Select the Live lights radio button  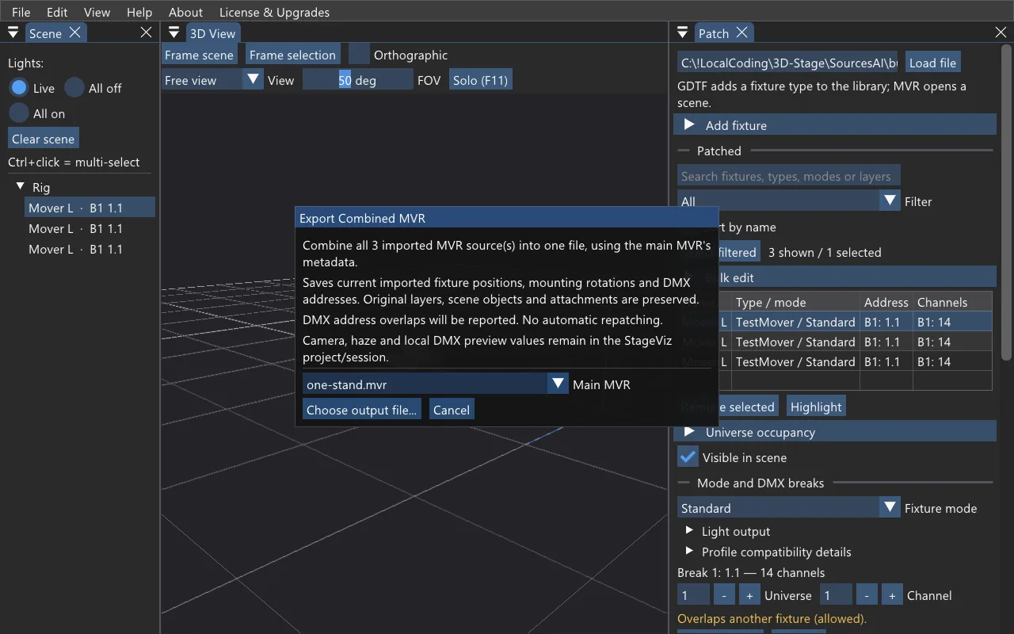19,88
